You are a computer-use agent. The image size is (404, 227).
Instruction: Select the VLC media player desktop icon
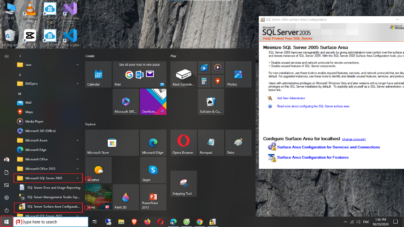tap(30, 13)
